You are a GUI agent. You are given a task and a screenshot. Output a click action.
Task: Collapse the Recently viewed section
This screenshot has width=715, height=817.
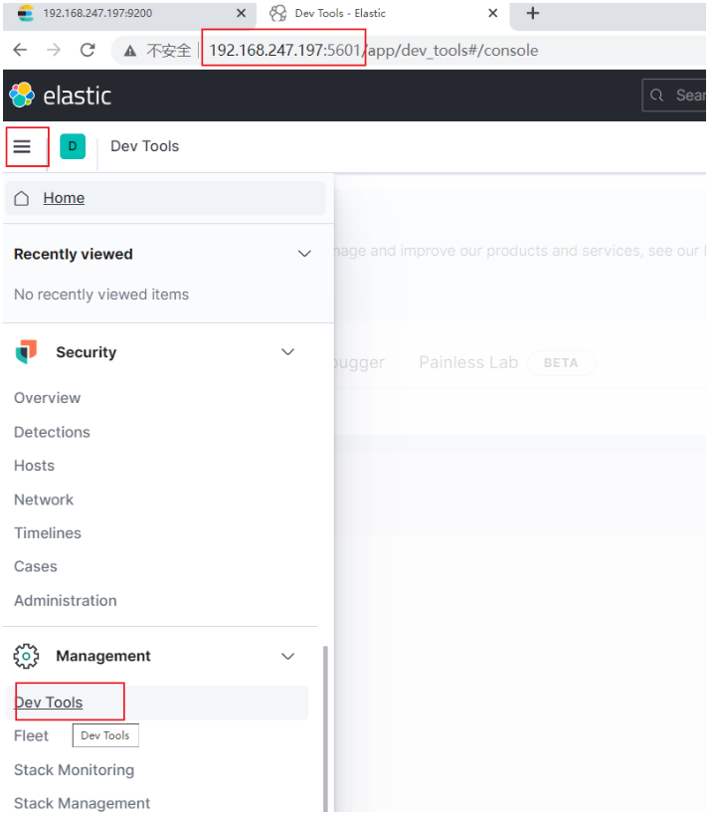click(x=304, y=254)
